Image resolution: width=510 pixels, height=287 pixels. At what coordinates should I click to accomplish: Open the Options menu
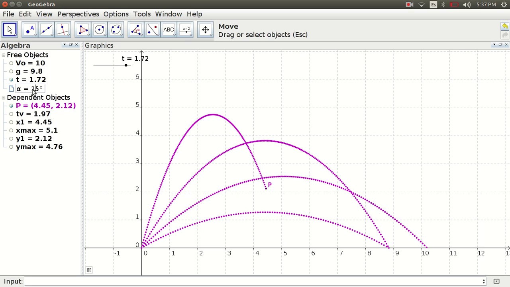point(116,14)
